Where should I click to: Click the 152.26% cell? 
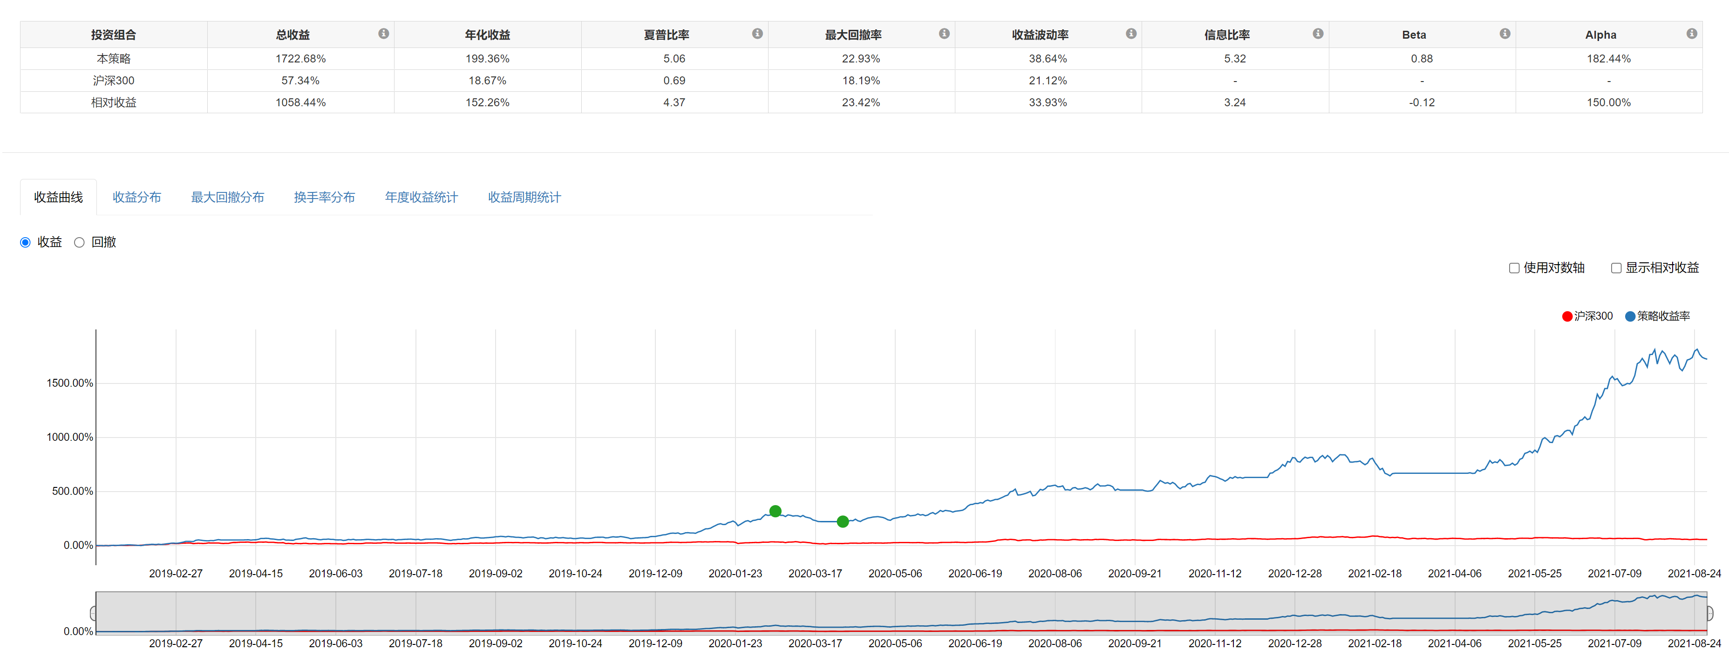[x=487, y=102]
